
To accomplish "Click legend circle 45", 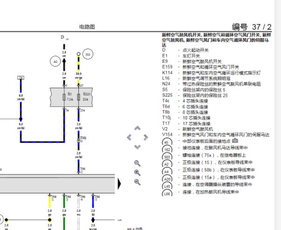I will [x=167, y=142].
